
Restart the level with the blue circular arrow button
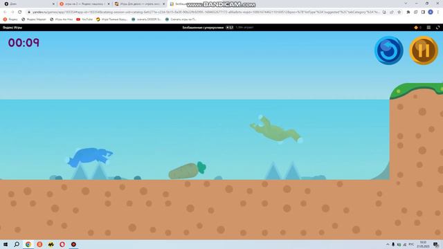(x=389, y=50)
